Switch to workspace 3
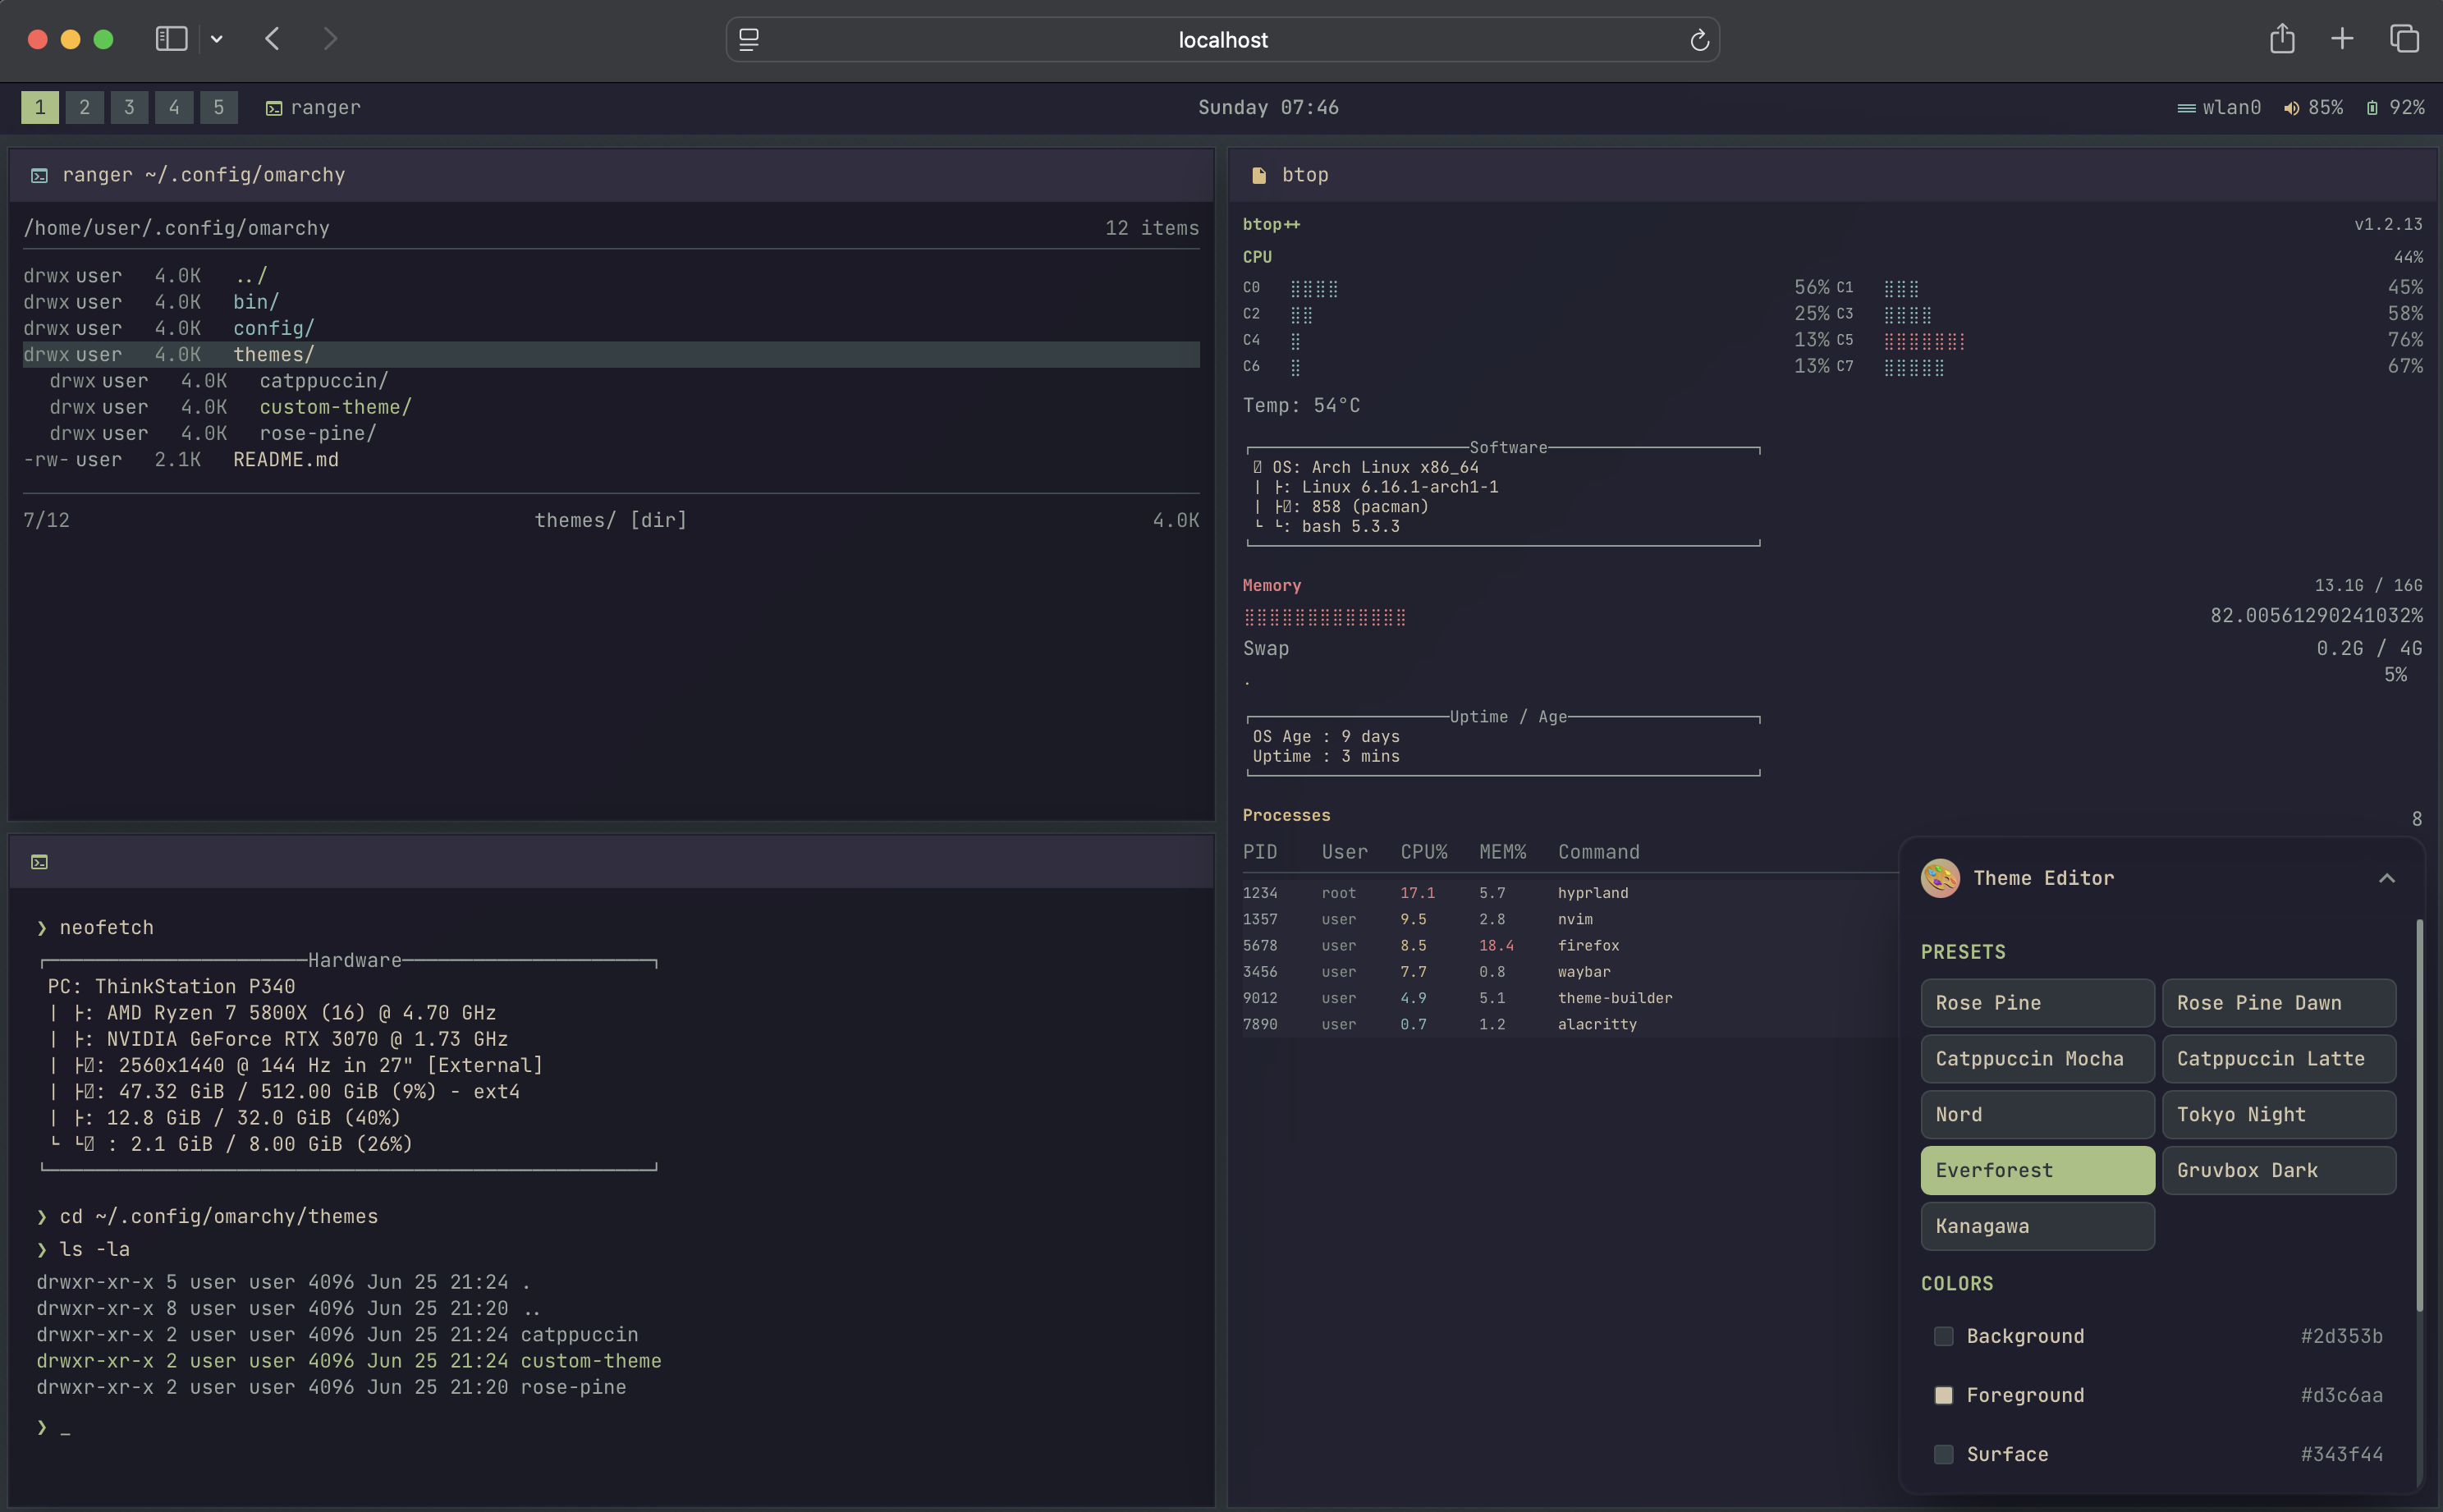The image size is (2443, 1512). click(129, 107)
